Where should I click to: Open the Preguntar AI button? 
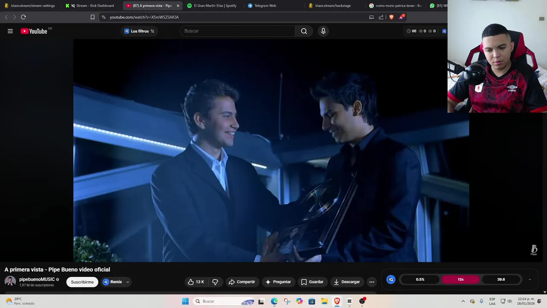pyautogui.click(x=278, y=282)
